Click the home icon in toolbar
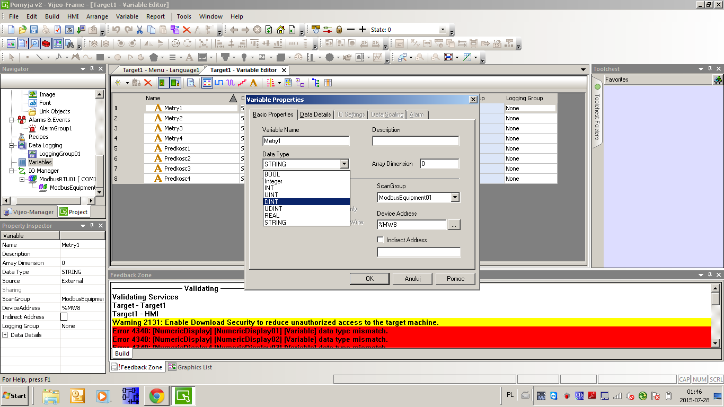The height and width of the screenshot is (407, 724). (x=280, y=30)
